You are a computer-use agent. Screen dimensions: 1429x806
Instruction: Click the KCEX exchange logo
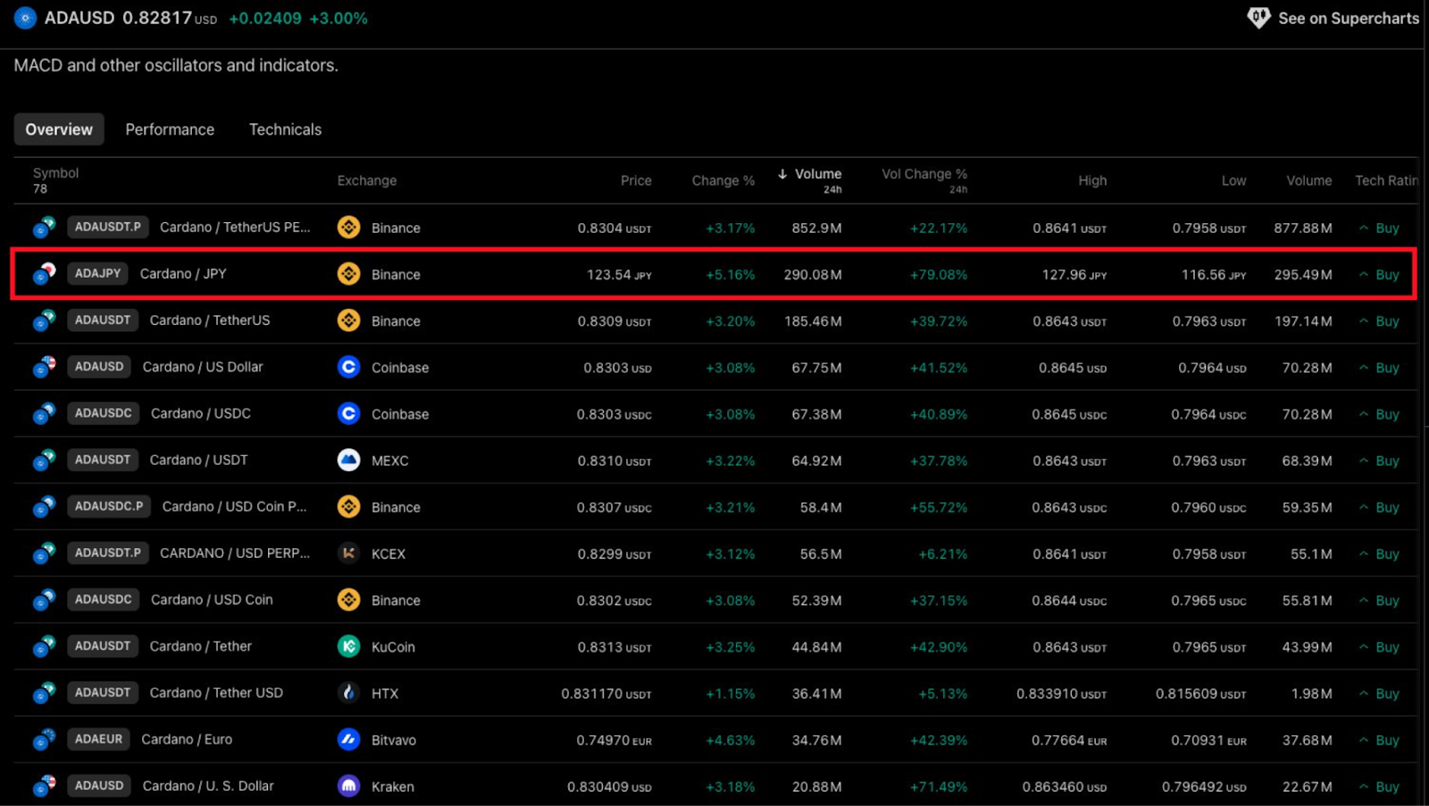pos(348,553)
